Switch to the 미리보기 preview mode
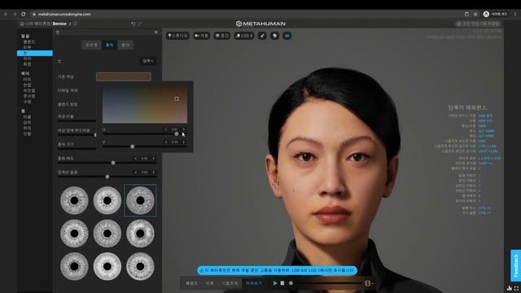This screenshot has width=521, height=293. coord(254,283)
